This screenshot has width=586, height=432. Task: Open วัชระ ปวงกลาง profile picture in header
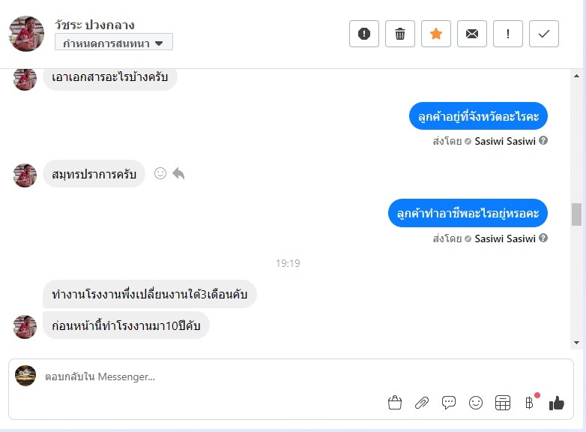point(26,34)
